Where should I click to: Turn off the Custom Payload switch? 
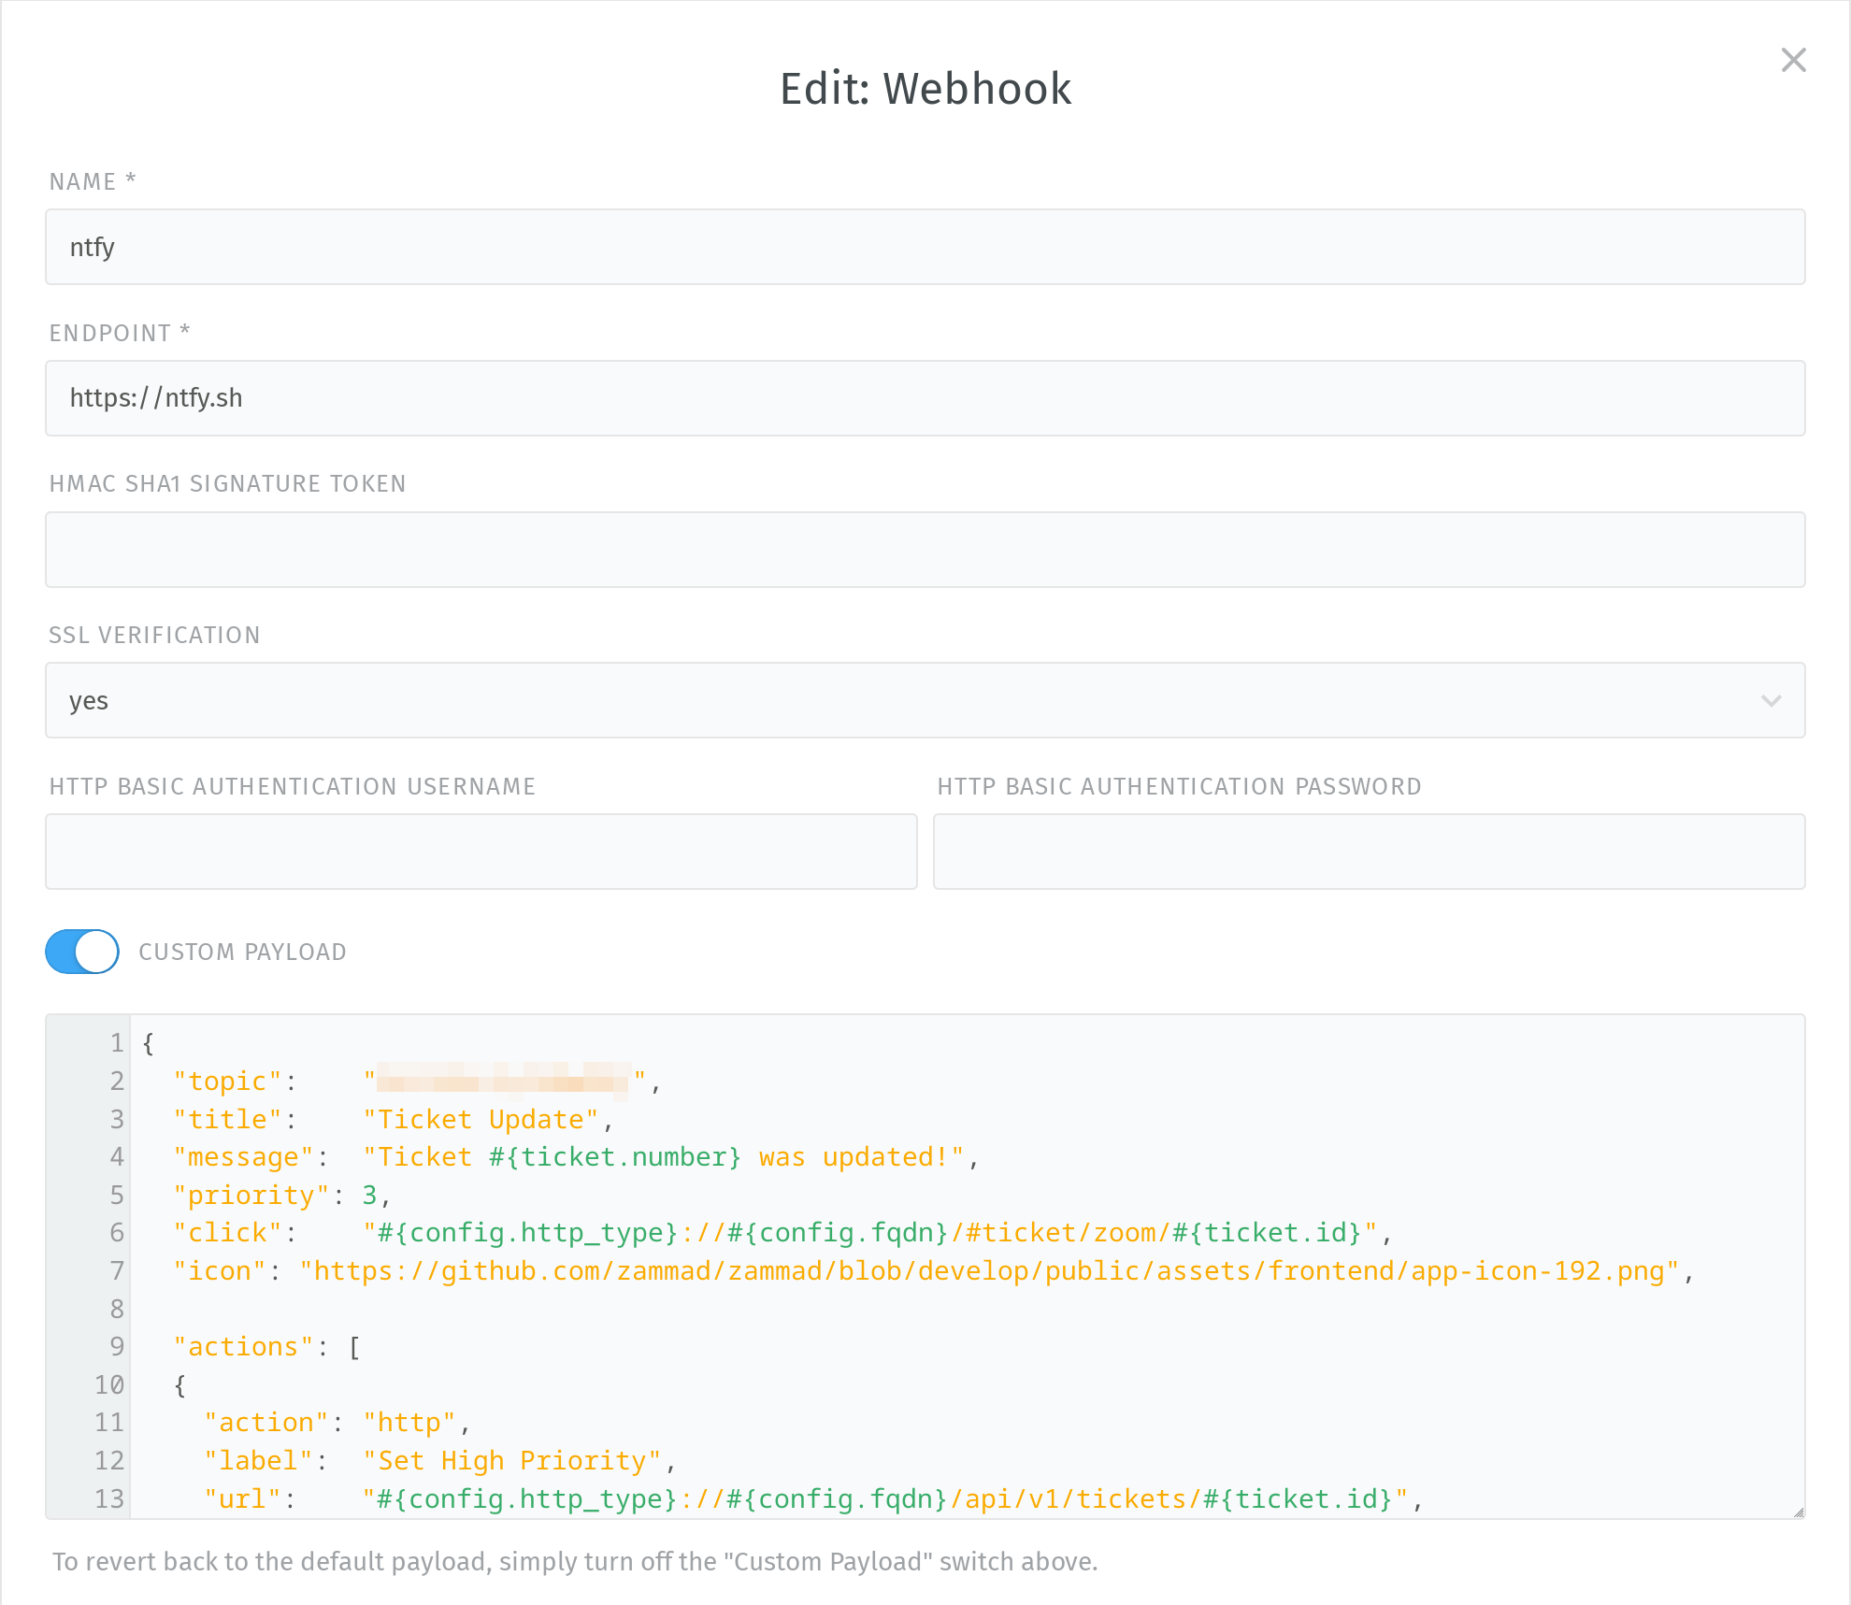pyautogui.click(x=82, y=952)
